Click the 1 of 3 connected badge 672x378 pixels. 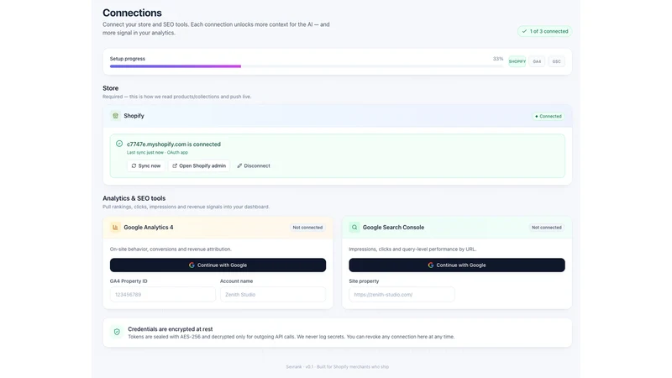[544, 31]
